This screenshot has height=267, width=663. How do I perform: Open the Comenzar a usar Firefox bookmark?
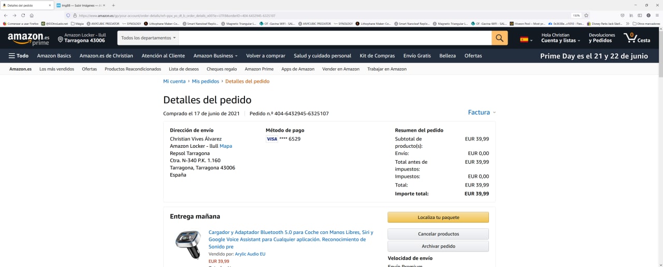click(x=21, y=24)
